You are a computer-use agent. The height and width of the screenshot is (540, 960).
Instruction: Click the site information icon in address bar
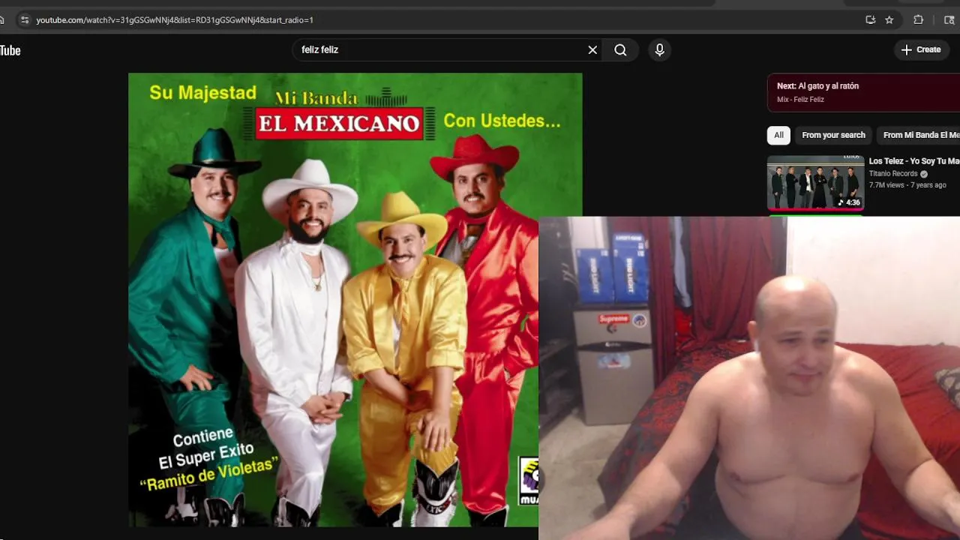pos(25,20)
